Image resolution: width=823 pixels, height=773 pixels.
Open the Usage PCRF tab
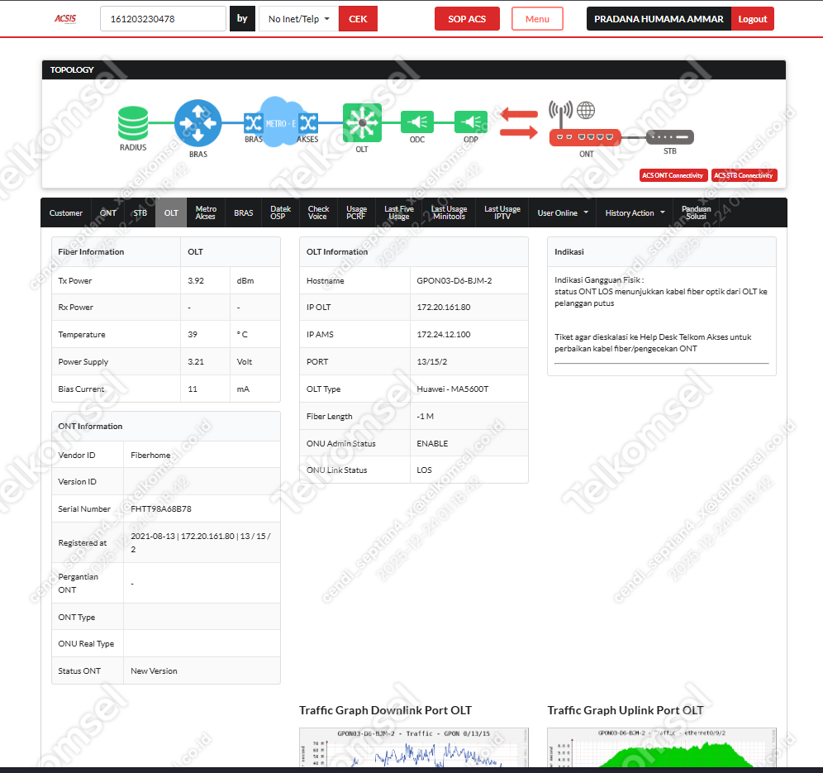(356, 212)
